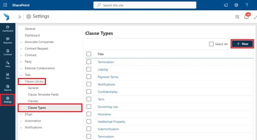The width and height of the screenshot is (257, 140).
Task: Expand the ESign settings group
Action: click(x=21, y=114)
